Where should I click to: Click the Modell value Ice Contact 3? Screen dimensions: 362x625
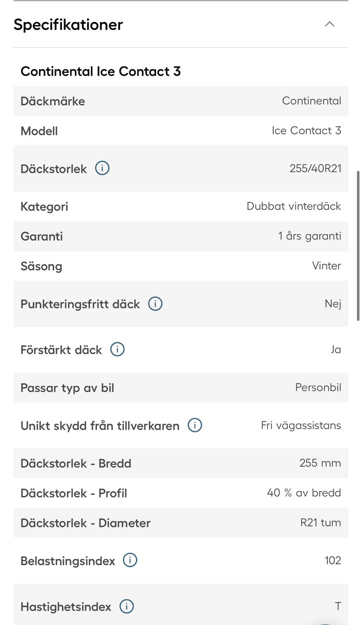click(307, 130)
